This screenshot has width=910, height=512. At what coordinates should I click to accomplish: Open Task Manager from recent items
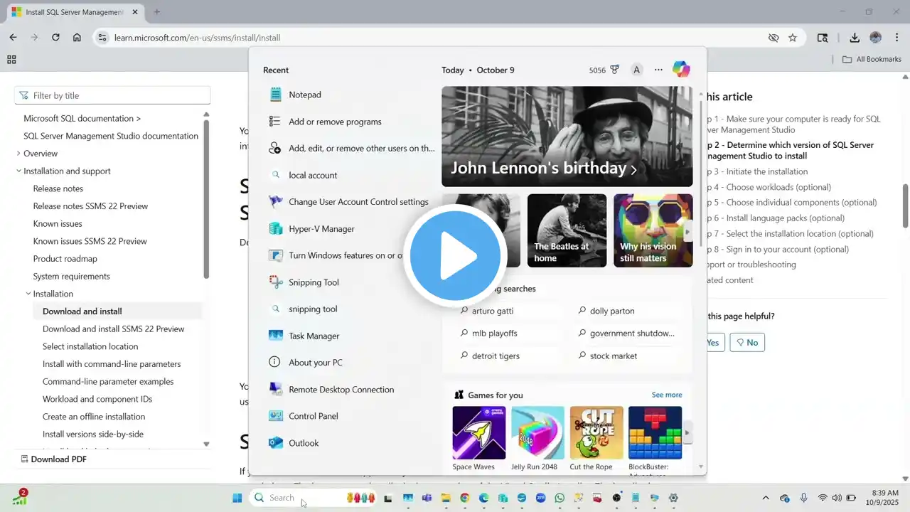coord(314,336)
